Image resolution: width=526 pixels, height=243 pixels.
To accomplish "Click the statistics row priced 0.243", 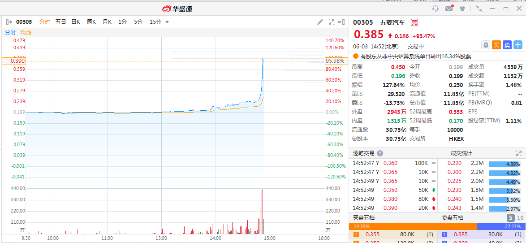I will [482, 208].
